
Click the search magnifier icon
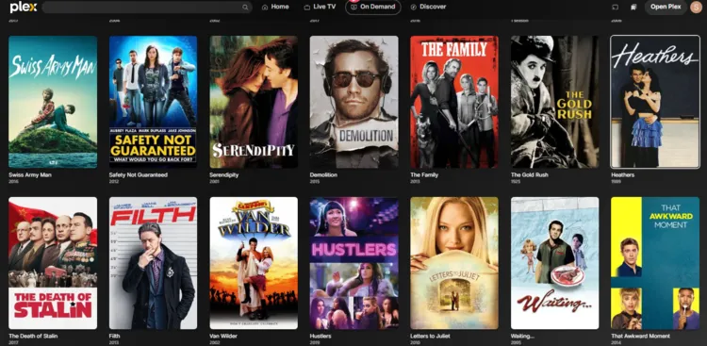pyautogui.click(x=245, y=8)
